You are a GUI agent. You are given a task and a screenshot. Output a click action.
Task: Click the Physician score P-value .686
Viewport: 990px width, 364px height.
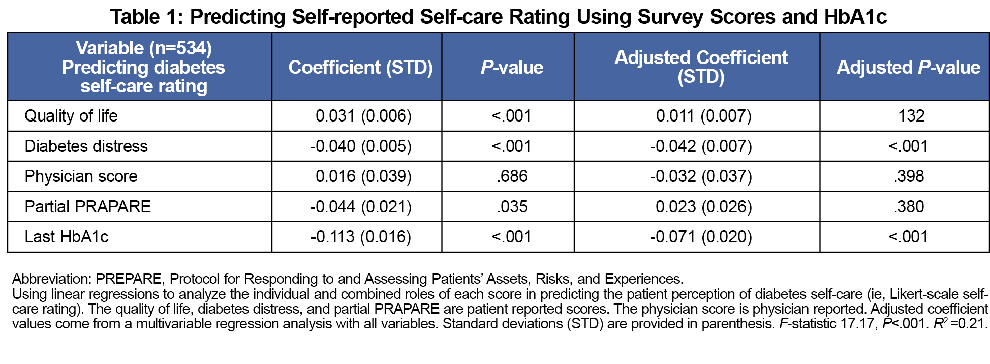click(512, 176)
